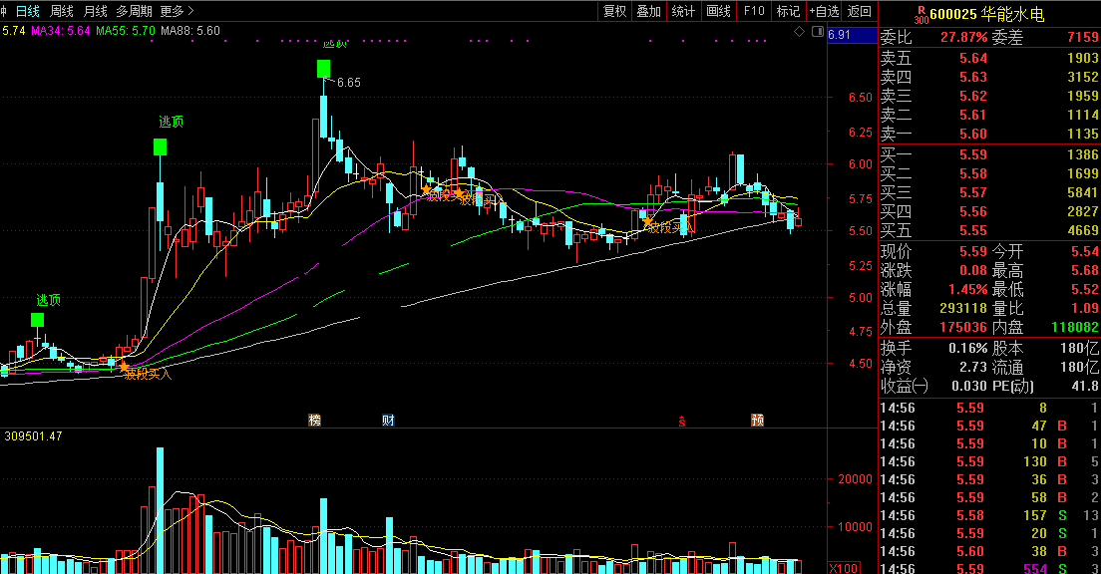1101x574 pixels.
Task: Click the 总量 293118 total volume
Action: [x=963, y=308]
